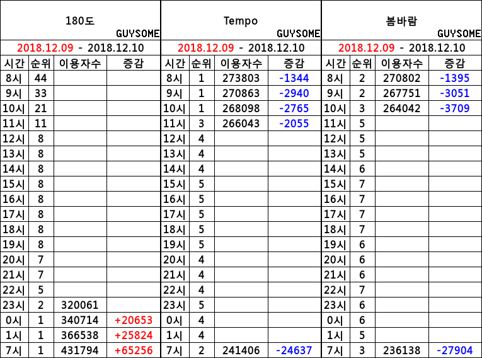The width and height of the screenshot is (482, 358).
Task: Click the '봄바람' song title header
Action: click(x=401, y=21)
